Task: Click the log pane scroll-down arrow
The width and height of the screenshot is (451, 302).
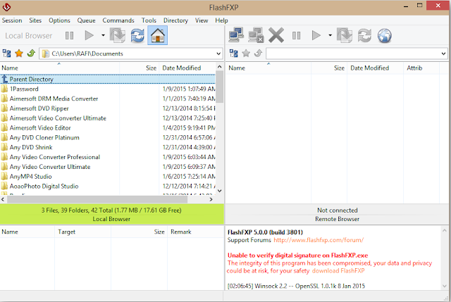Action: tap(445, 286)
